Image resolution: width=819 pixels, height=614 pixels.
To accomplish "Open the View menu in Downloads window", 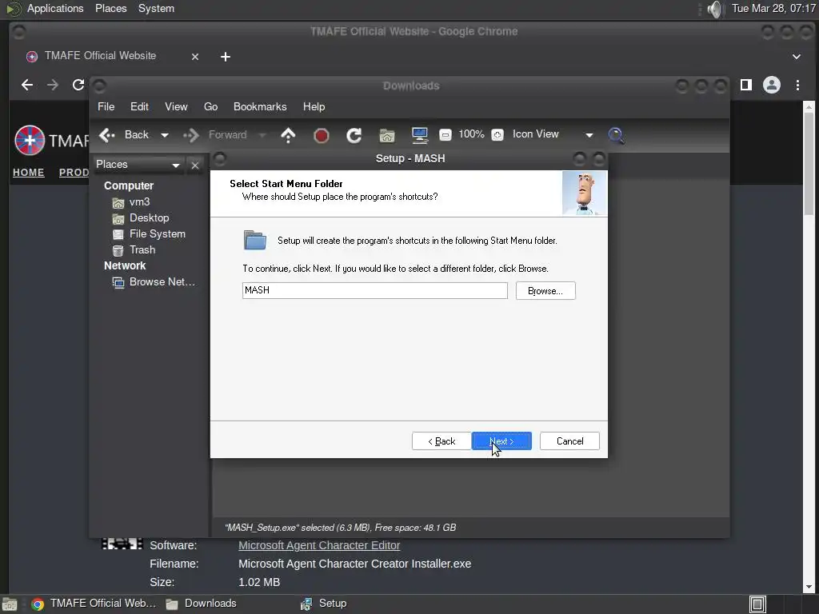I will (x=176, y=106).
